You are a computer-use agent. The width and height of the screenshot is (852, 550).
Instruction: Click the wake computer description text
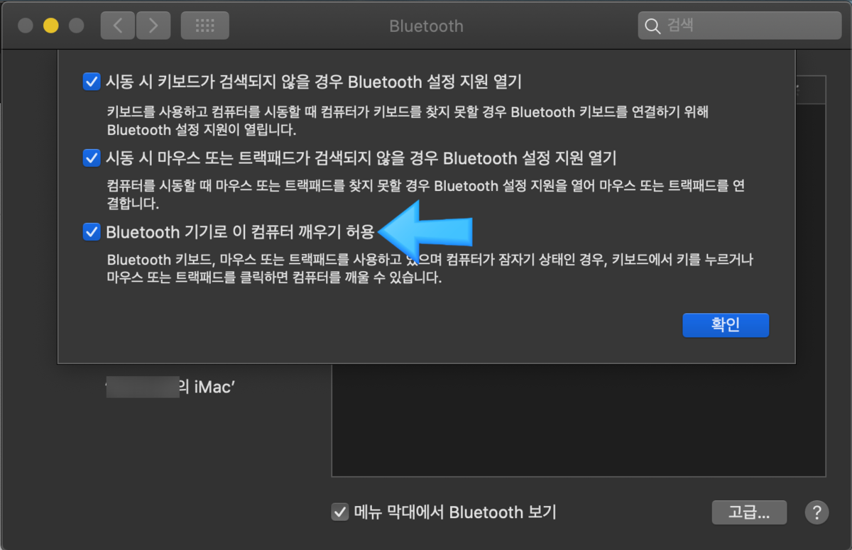point(430,269)
